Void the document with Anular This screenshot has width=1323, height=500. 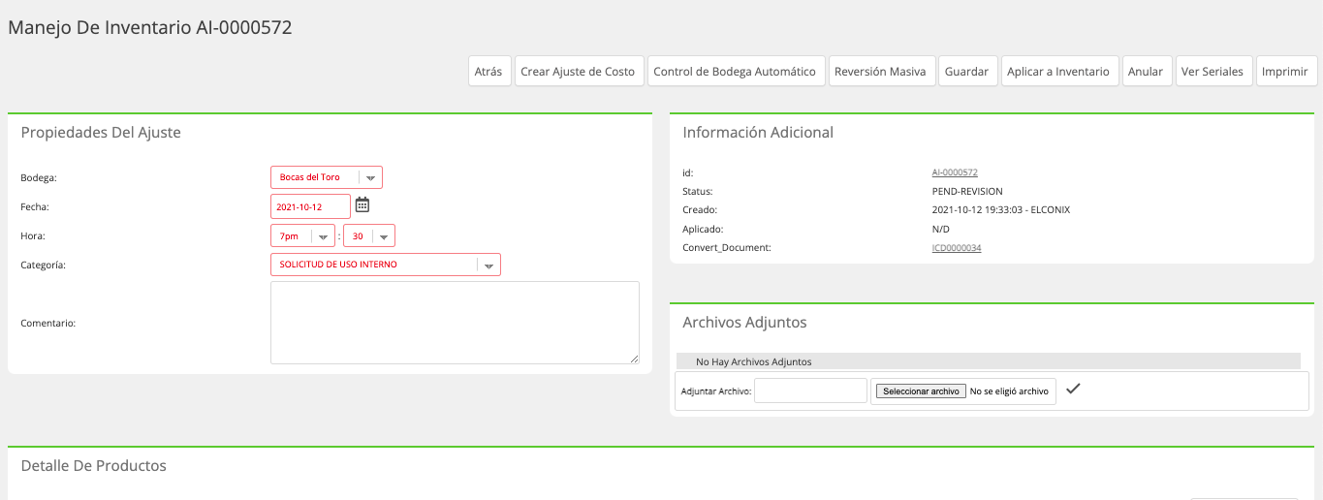point(1147,72)
